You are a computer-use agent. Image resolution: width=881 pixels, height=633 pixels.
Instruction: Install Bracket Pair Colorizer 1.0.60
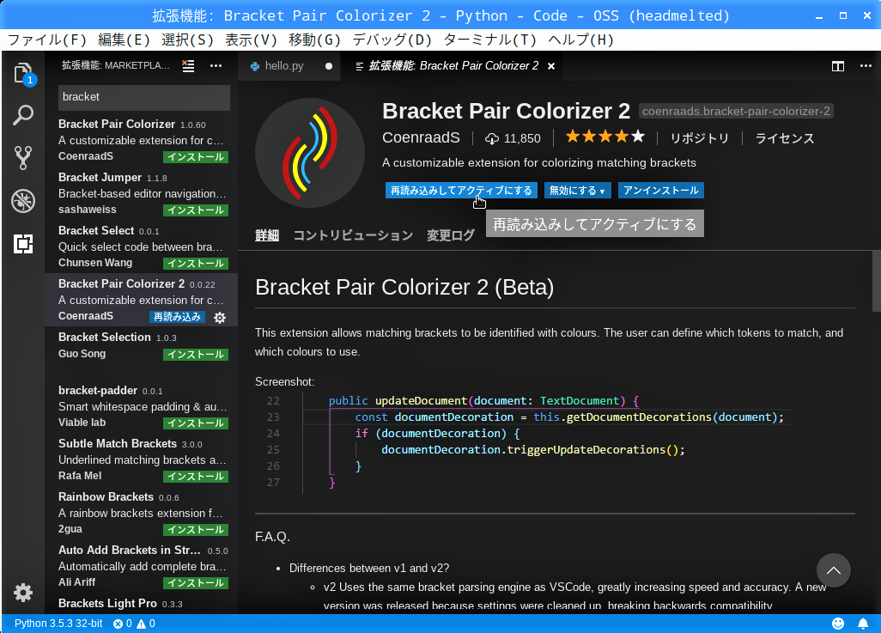(x=196, y=157)
